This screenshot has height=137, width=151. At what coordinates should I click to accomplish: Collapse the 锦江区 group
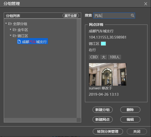11,35
